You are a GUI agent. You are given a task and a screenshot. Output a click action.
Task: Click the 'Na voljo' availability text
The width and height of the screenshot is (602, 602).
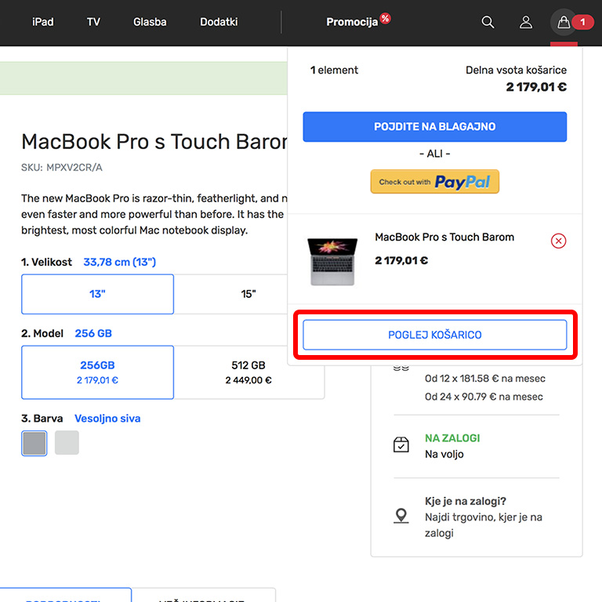point(444,454)
